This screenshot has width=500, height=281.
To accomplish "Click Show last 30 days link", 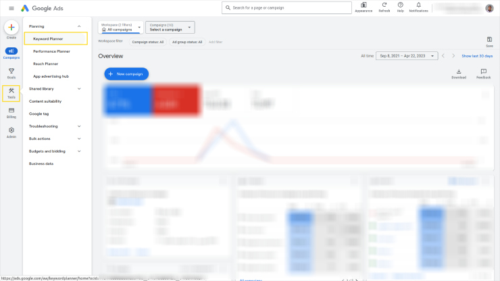I will pyautogui.click(x=476, y=55).
